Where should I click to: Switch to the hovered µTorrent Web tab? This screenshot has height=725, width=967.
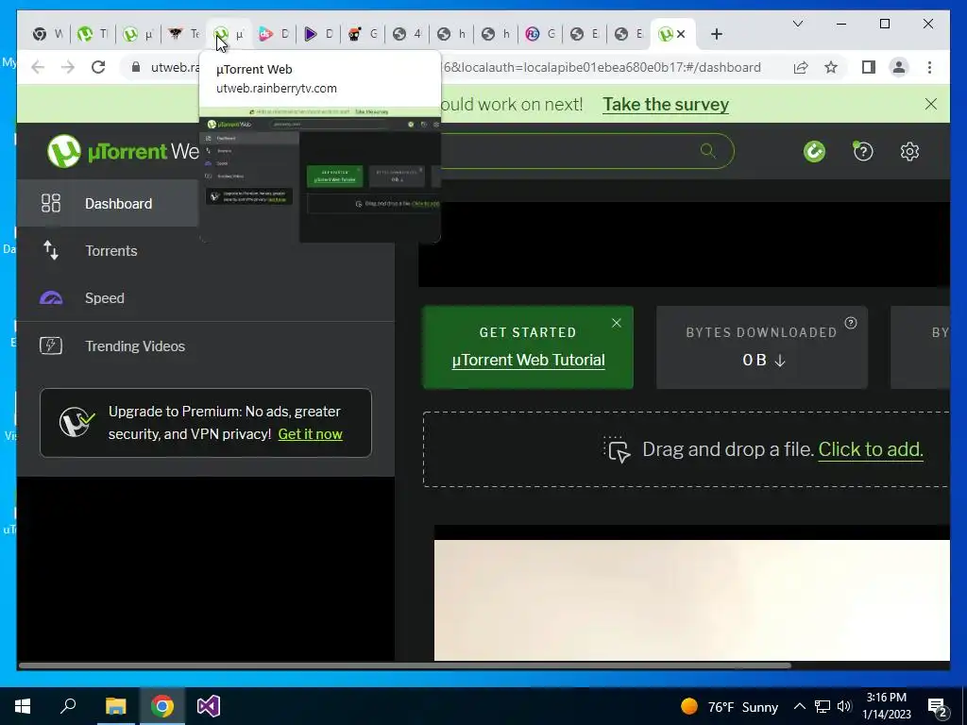(x=229, y=34)
